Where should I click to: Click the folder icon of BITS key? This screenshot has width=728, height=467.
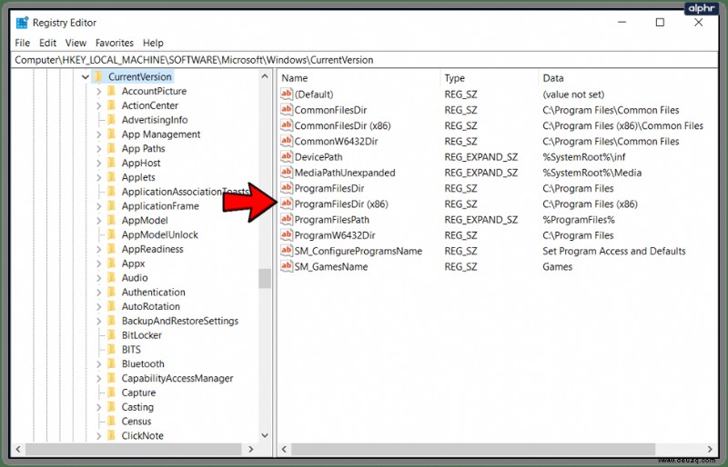coord(111,349)
